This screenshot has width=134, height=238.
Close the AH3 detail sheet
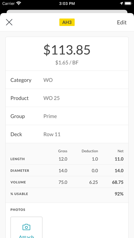pyautogui.click(x=9, y=22)
